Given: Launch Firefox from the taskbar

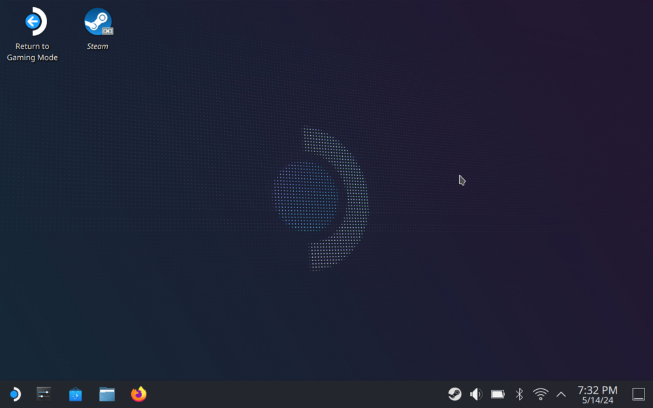Looking at the screenshot, I should coord(138,394).
